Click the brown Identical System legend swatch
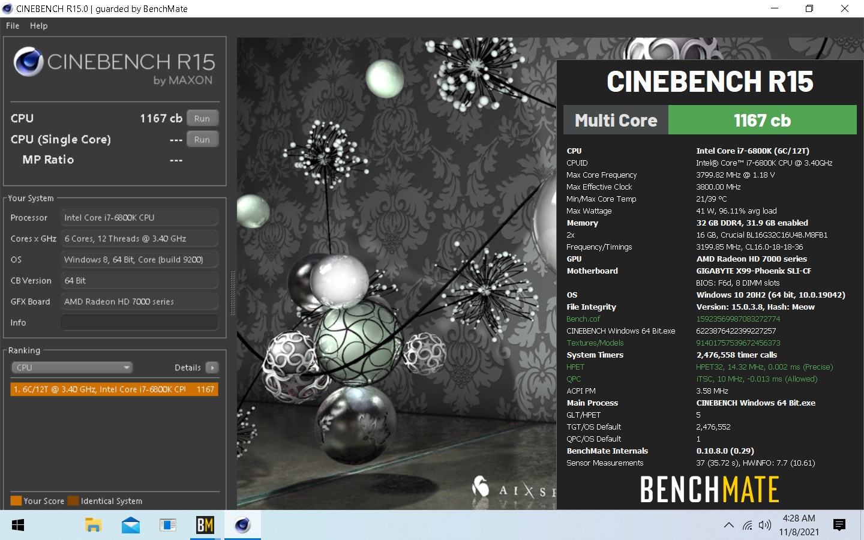 73,501
